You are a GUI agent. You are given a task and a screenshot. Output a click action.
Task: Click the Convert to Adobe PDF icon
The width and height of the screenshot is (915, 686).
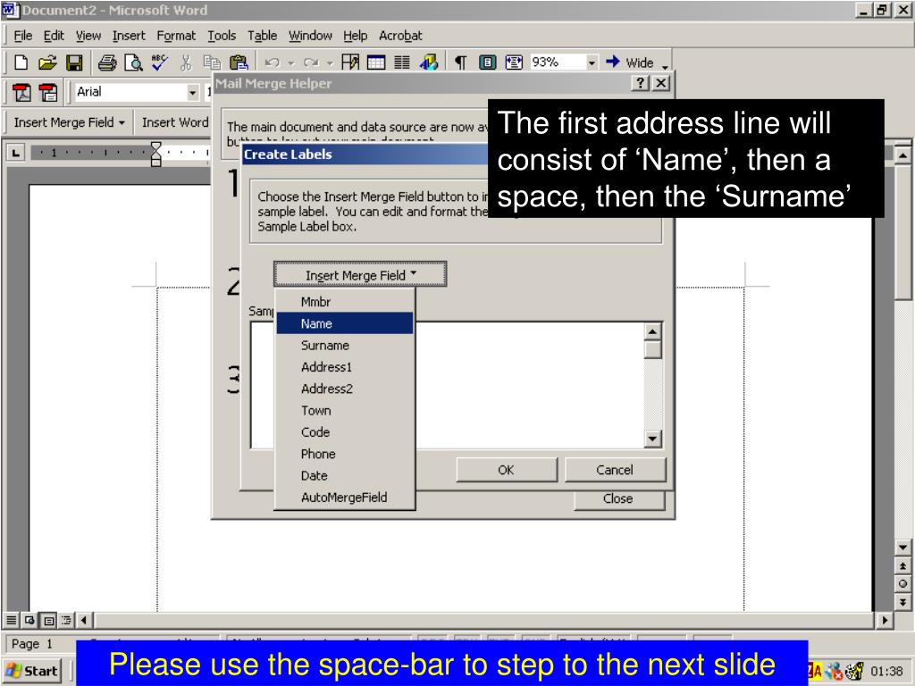tap(21, 92)
